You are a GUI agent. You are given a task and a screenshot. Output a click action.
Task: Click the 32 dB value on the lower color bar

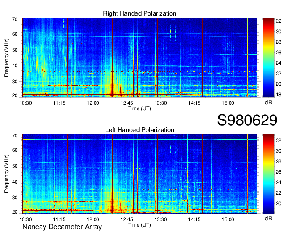[x=278, y=140]
